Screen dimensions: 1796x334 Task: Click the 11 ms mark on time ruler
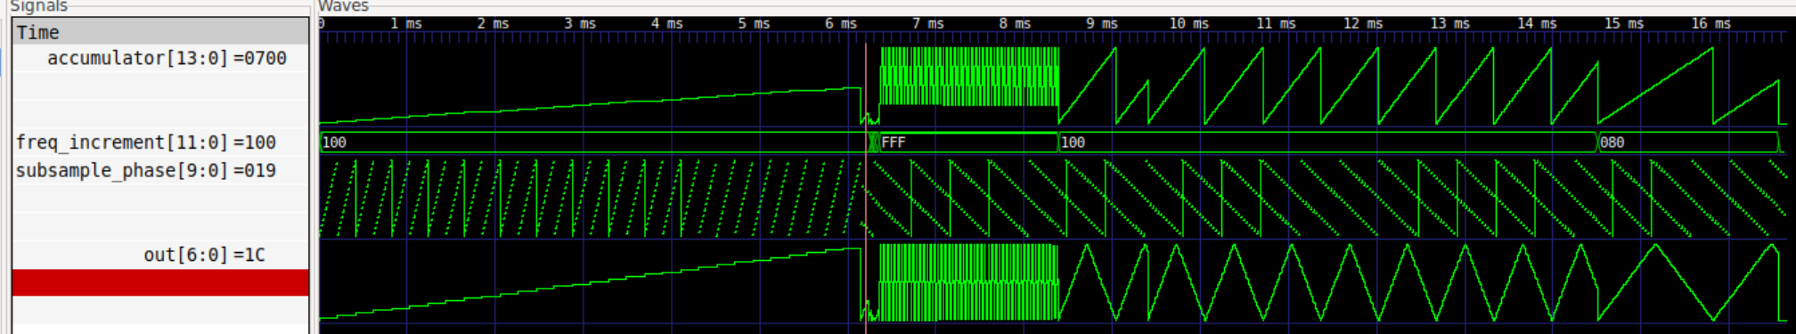tap(1277, 24)
